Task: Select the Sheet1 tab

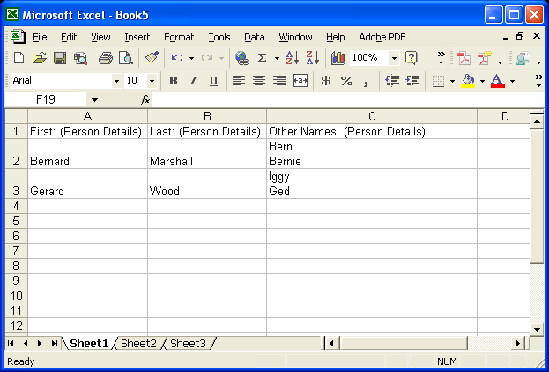Action: pyautogui.click(x=89, y=343)
